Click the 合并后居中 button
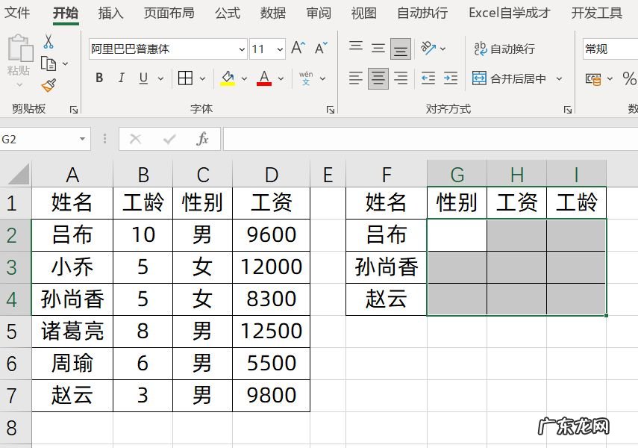 click(x=510, y=78)
